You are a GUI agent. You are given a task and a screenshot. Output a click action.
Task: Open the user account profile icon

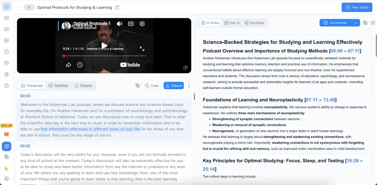[x=7, y=179]
